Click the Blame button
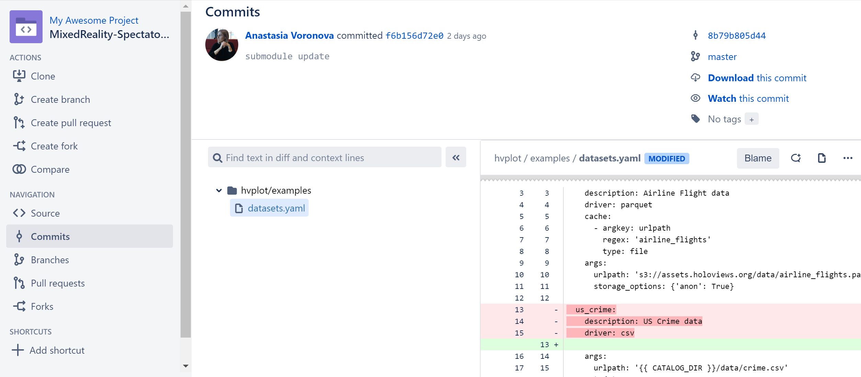The width and height of the screenshot is (861, 377). click(758, 158)
